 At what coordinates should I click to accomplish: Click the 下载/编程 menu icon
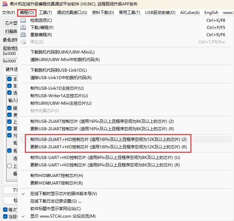click(x=23, y=27)
